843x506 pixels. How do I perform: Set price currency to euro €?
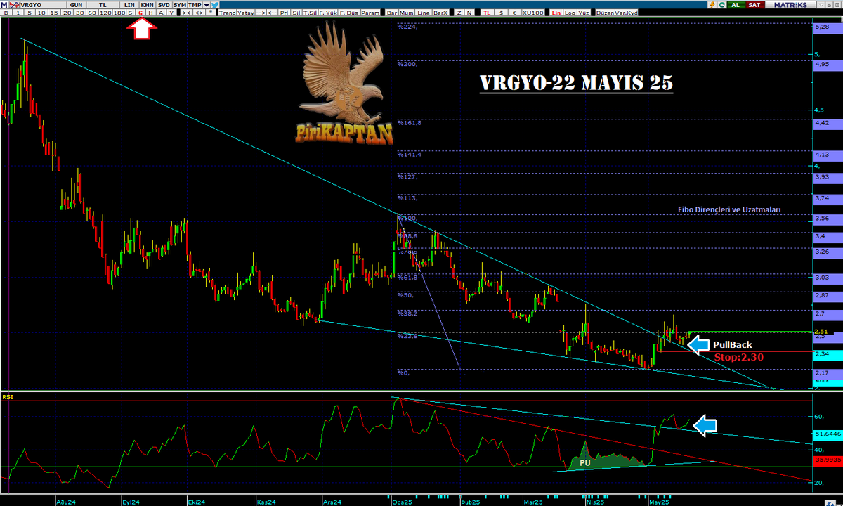pyautogui.click(x=515, y=13)
